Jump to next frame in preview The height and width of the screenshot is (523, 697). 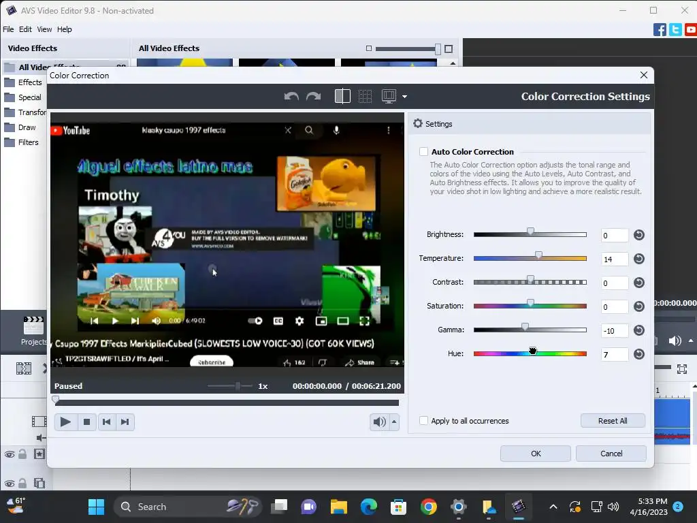click(125, 422)
